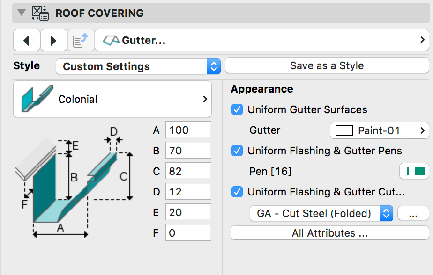Click the dimension C value field

tap(188, 171)
